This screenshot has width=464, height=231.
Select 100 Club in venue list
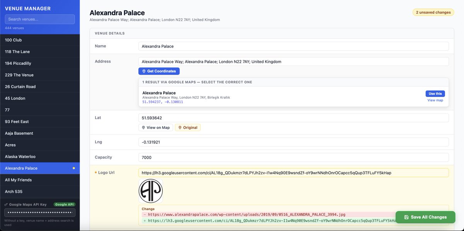coord(40,40)
